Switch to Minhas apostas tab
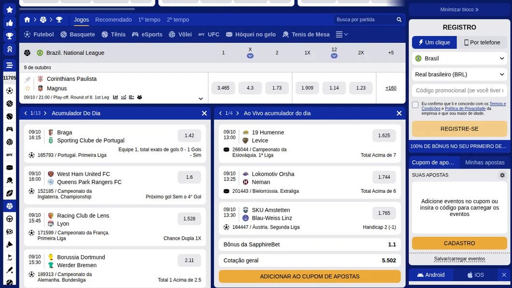Screen dimensions: 512x288 pos(484,163)
